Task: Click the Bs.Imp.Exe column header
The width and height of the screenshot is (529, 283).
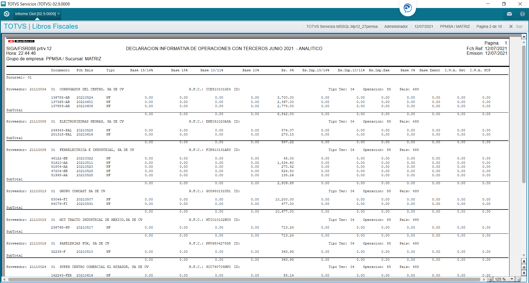Action: (x=379, y=70)
